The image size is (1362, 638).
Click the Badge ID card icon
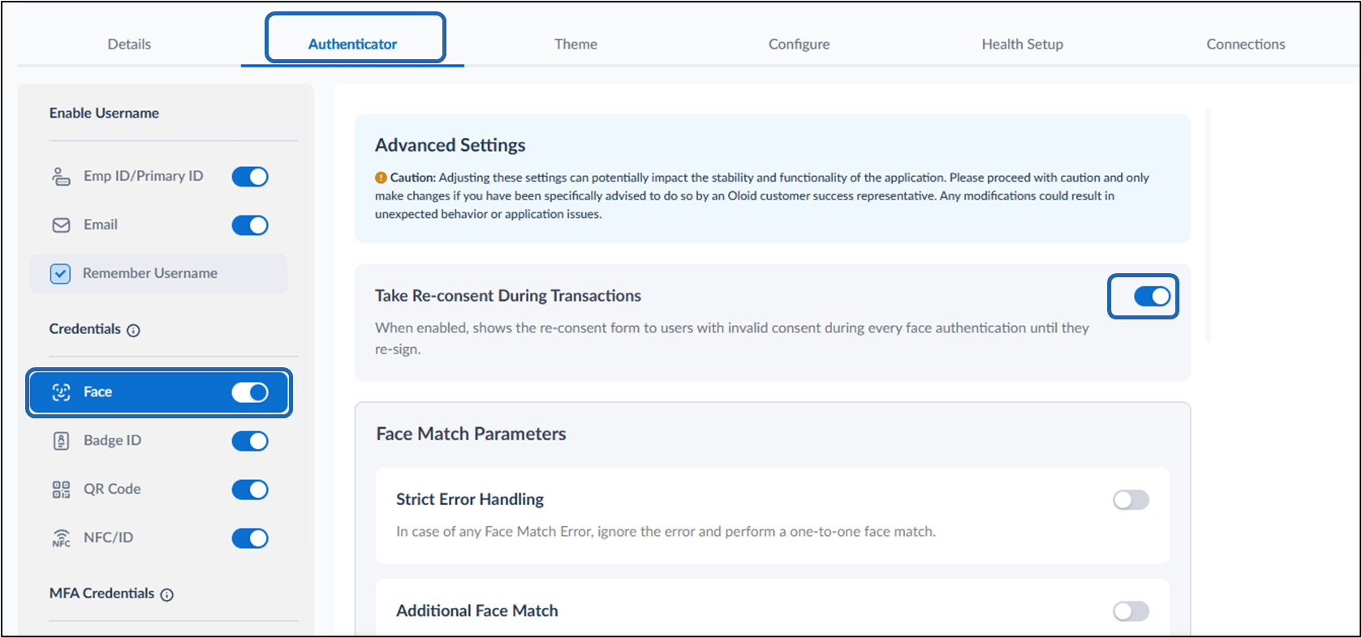61,441
